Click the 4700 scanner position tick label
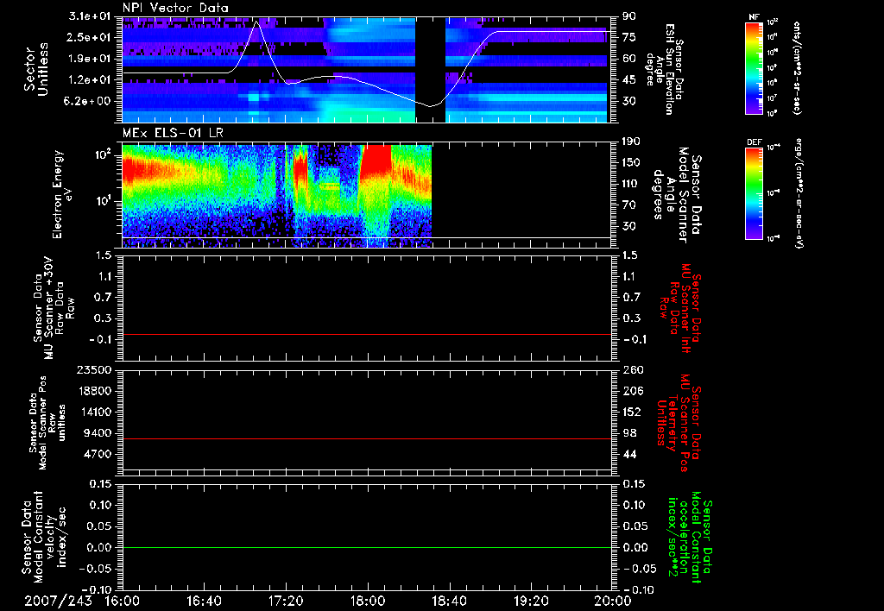Viewport: 884px width, 611px height. pos(98,454)
